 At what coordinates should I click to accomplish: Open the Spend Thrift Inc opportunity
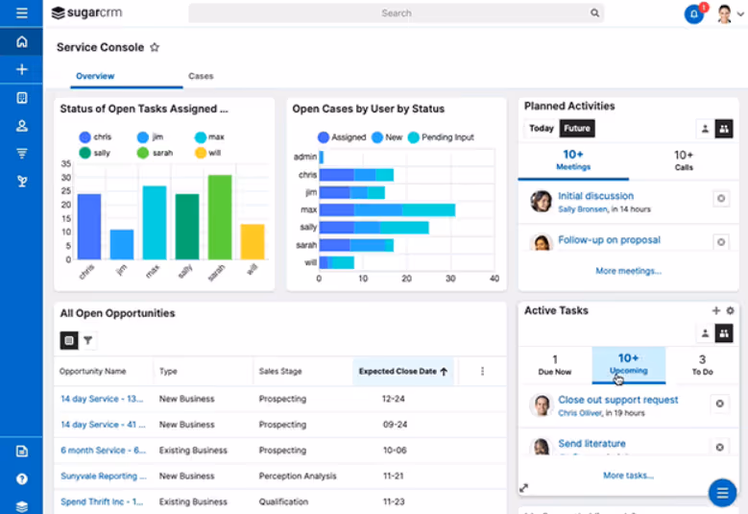click(x=102, y=502)
